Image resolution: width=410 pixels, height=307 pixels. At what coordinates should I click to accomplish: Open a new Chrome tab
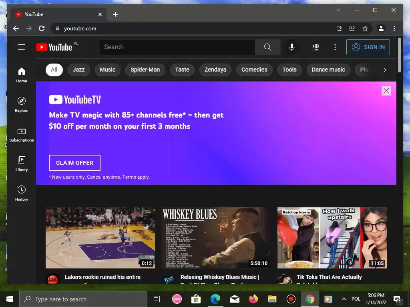point(115,14)
